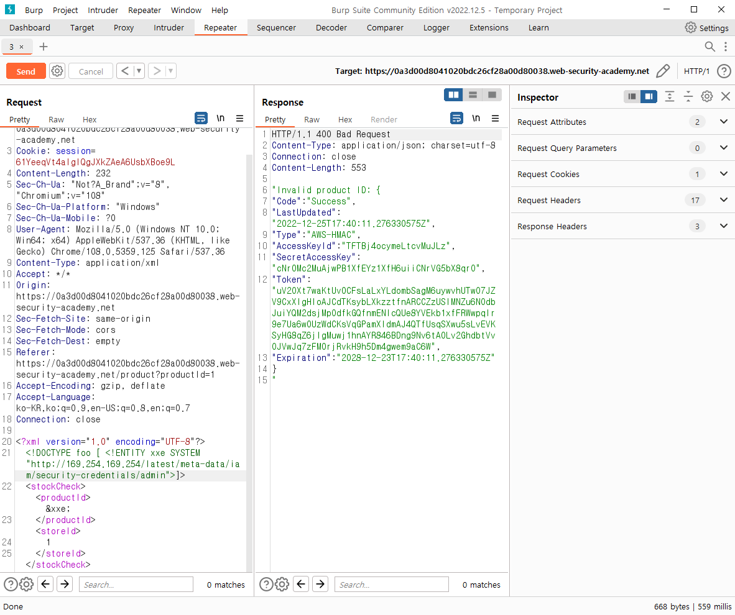
Task: Close Repeater tab 3
Action: (21, 47)
